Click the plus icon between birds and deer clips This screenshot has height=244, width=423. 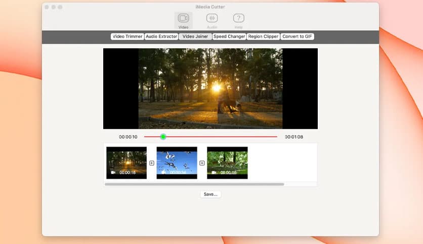(x=202, y=163)
